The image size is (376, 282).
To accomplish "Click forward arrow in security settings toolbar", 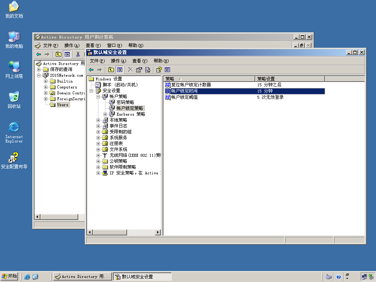I will [100, 70].
